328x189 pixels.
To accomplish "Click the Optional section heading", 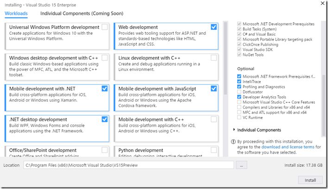I will 246,69.
